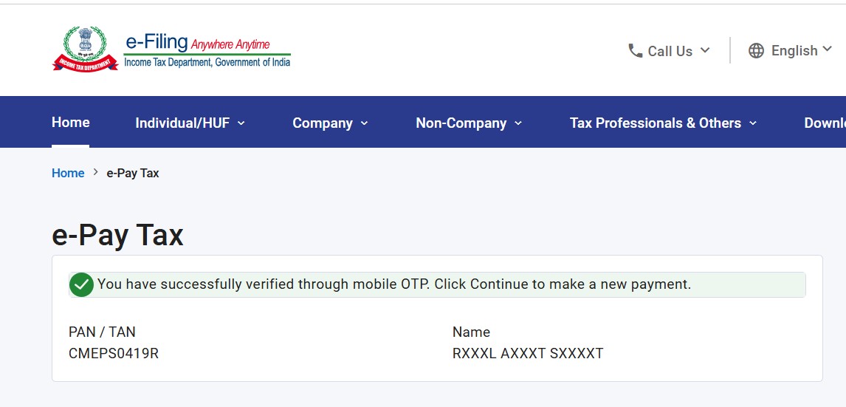846x407 pixels.
Task: Click the Income Tax Department emblem logo
Action: tap(85, 49)
